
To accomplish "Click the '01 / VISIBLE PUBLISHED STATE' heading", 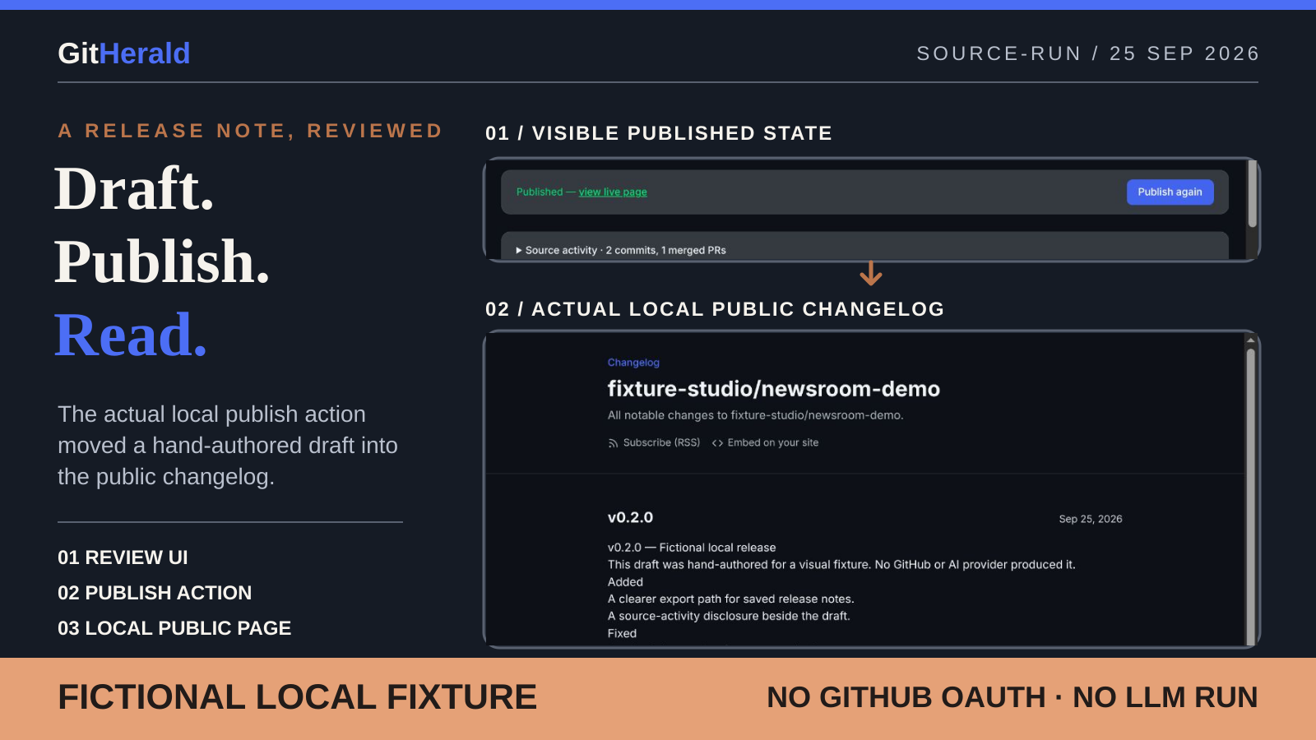I will point(659,133).
